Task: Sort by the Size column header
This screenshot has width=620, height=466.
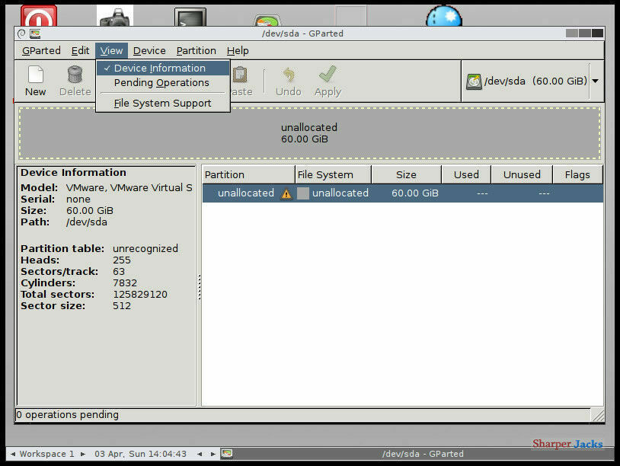Action: pyautogui.click(x=407, y=174)
